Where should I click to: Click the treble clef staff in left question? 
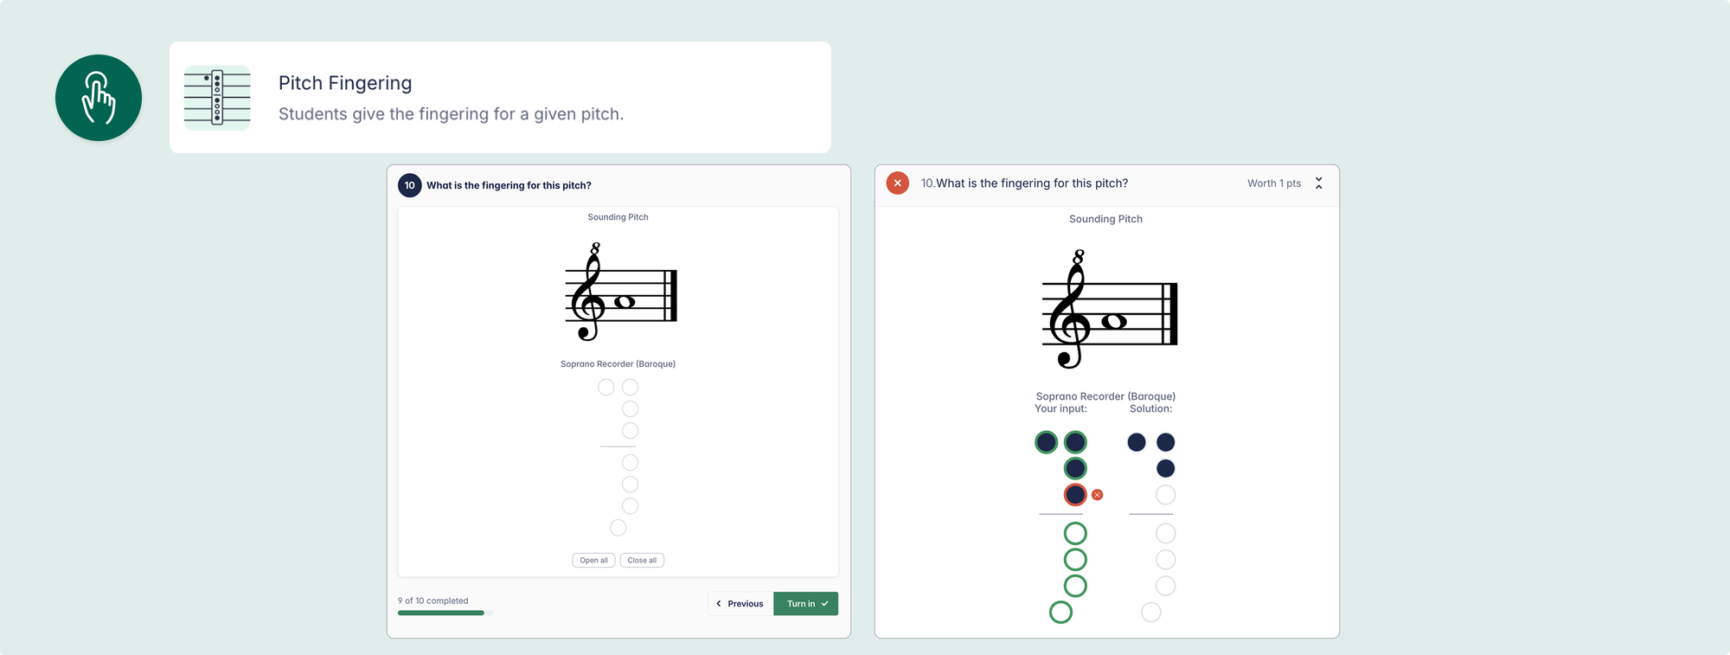point(619,293)
